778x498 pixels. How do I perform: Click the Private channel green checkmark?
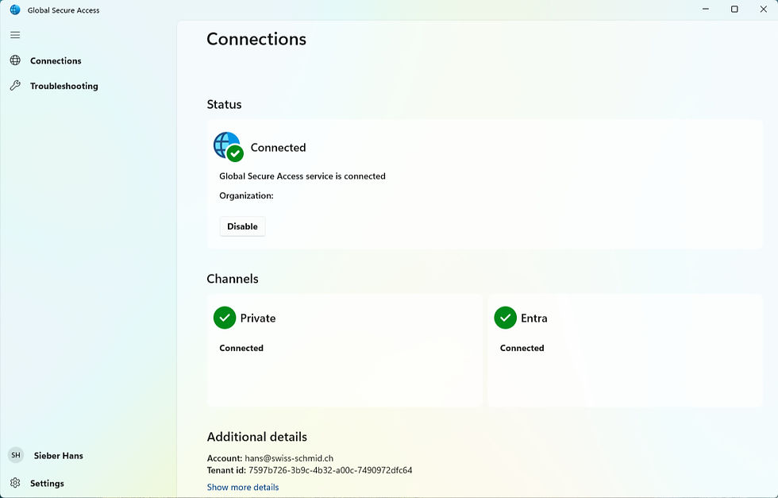click(x=225, y=318)
